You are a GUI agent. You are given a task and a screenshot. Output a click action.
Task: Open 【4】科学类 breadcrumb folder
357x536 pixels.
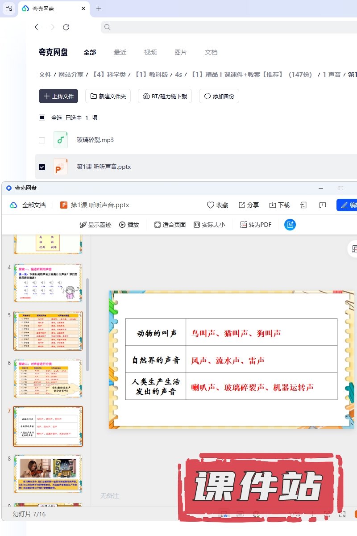(x=109, y=75)
